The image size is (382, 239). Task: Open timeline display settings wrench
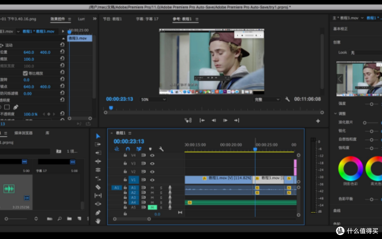tap(161, 149)
